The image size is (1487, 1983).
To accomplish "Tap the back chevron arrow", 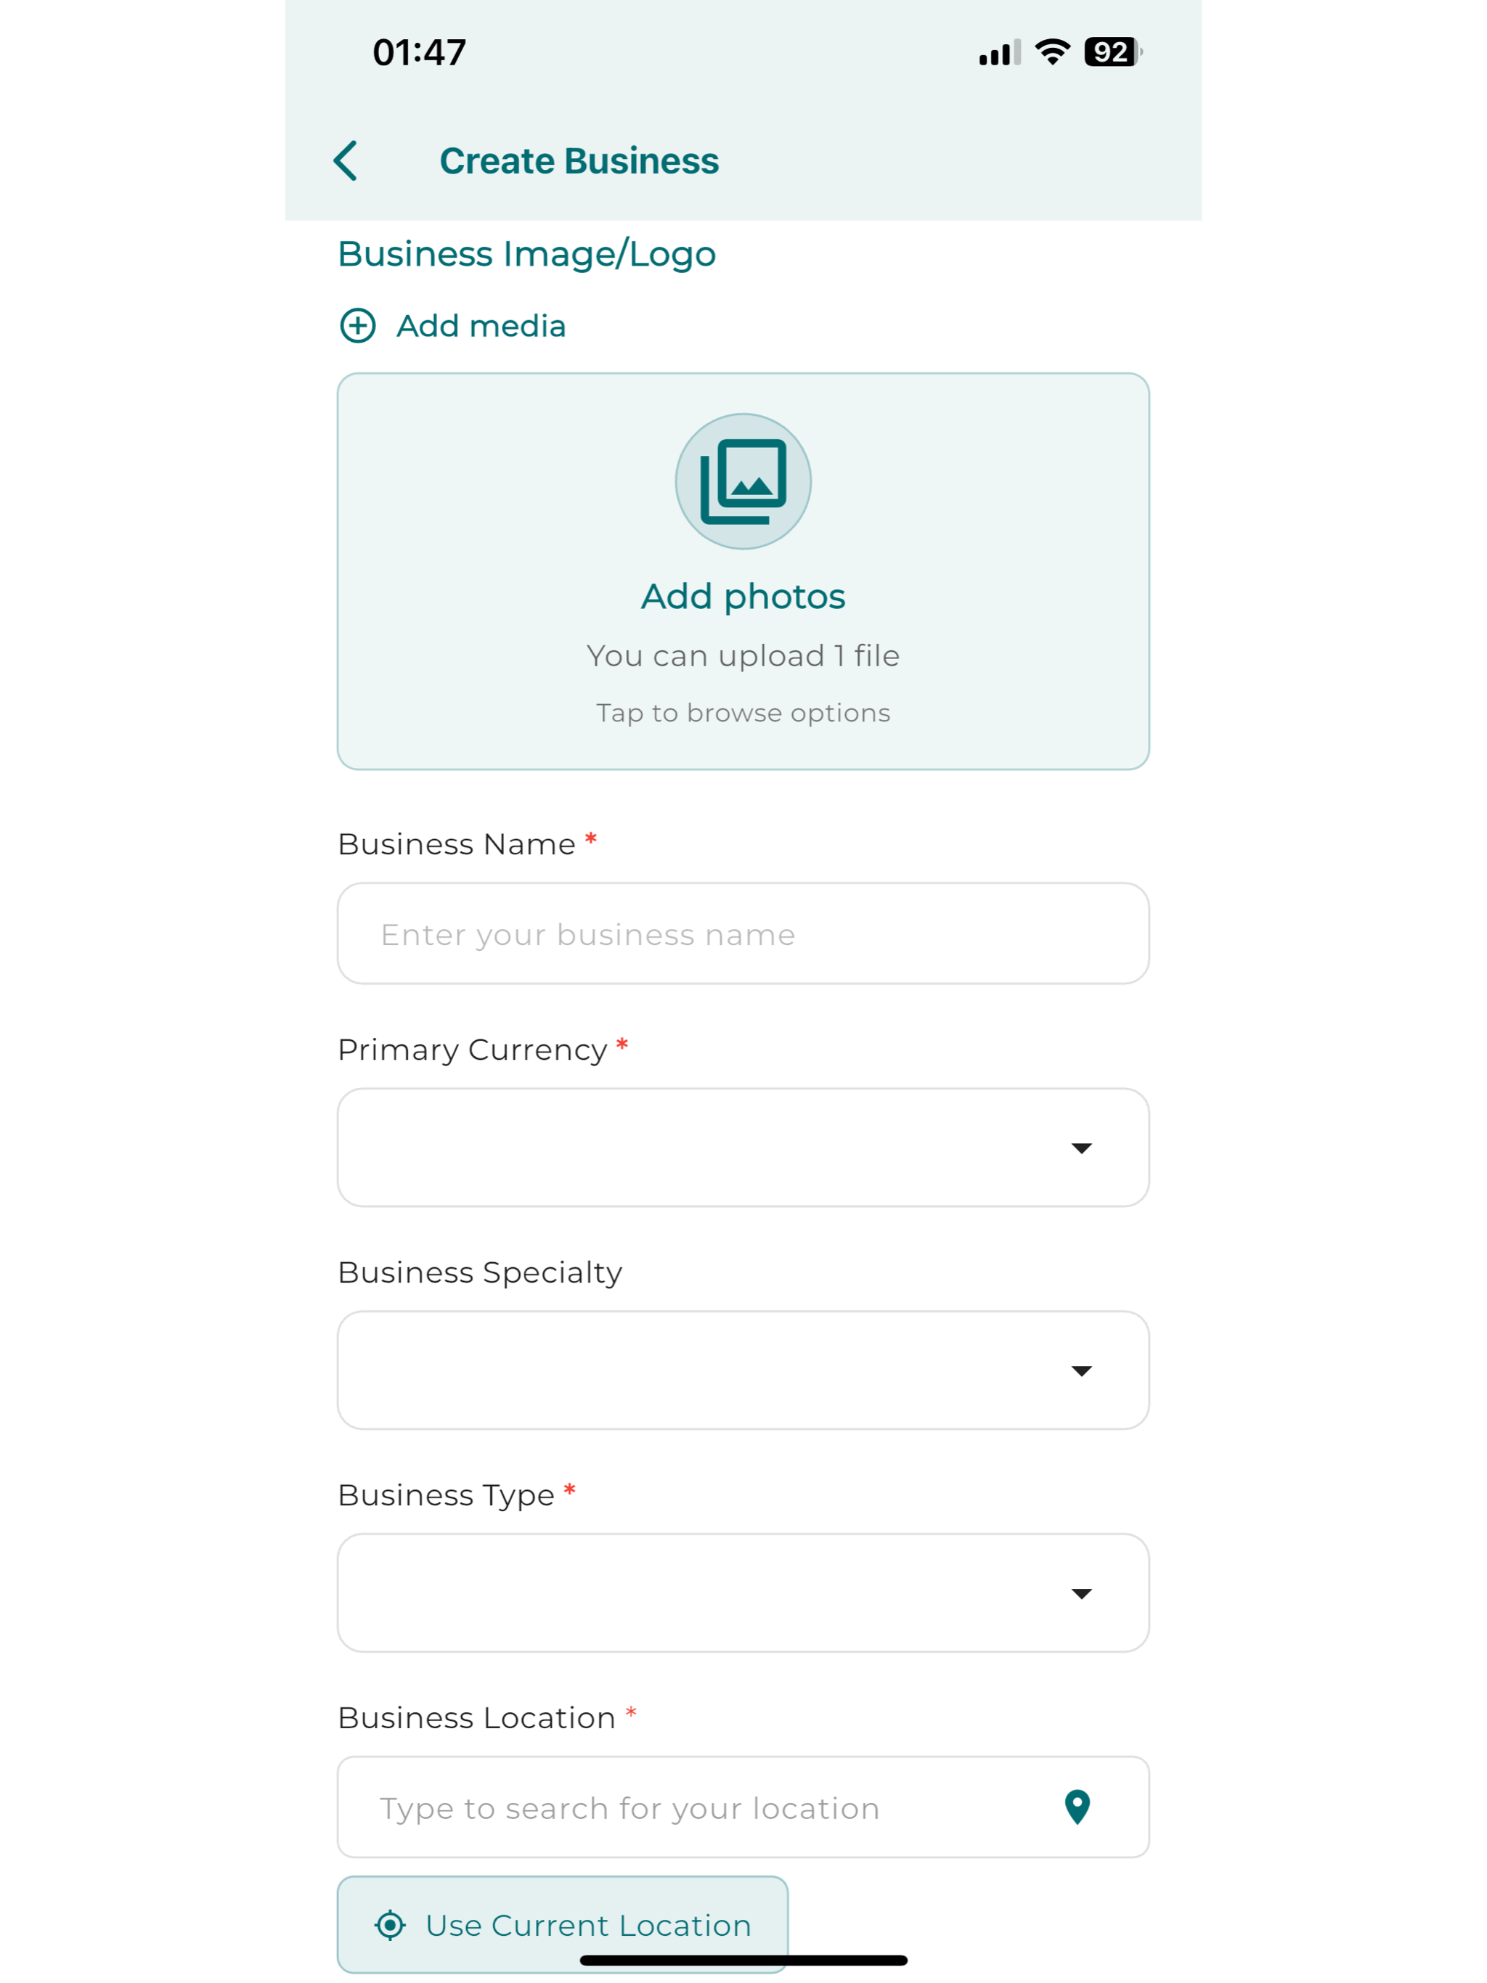I will click(x=346, y=160).
